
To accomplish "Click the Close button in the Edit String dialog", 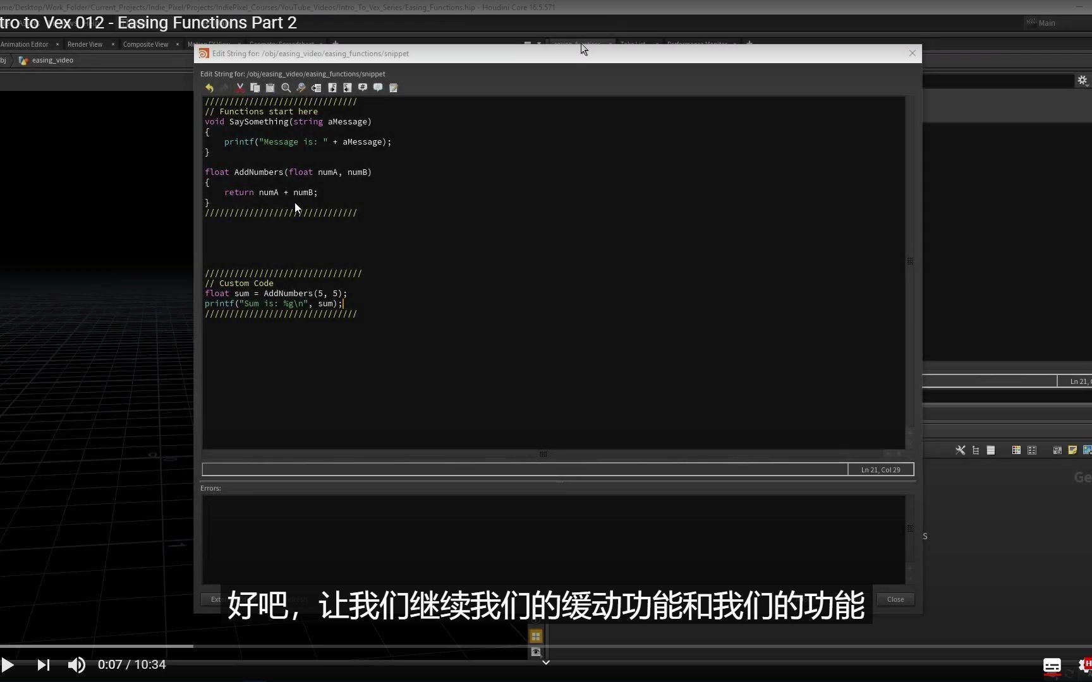I will [x=895, y=599].
